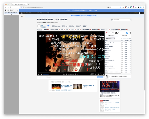Click the register-derived-work link below derived works
This screenshot has width=149, height=119.
pyautogui.click(x=64, y=90)
